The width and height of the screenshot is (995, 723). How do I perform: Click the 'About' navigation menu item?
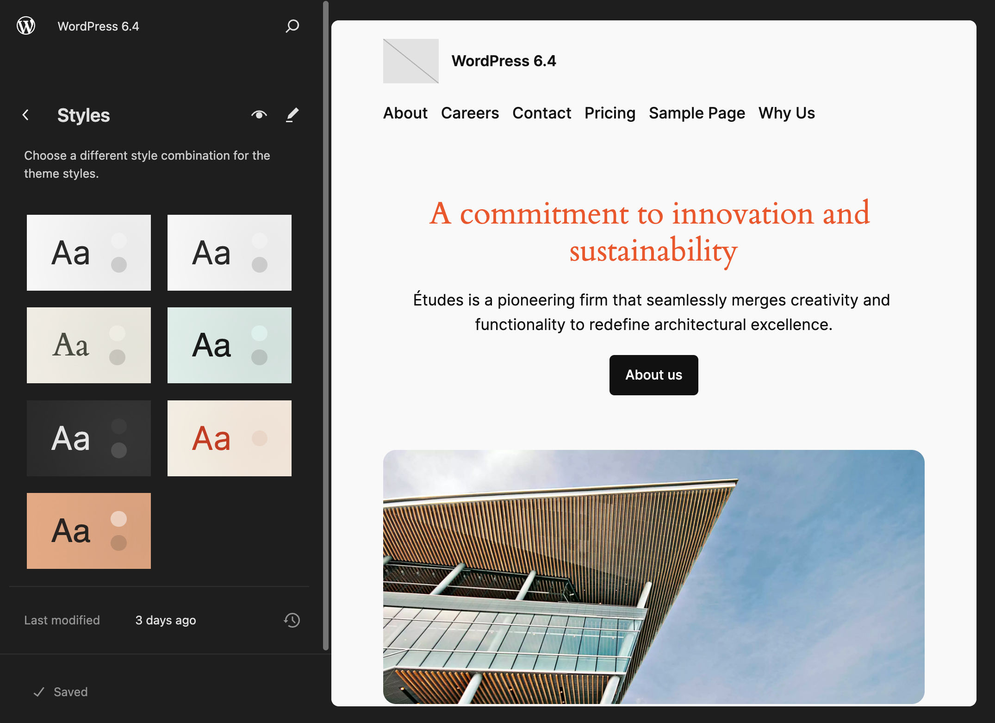click(x=405, y=113)
